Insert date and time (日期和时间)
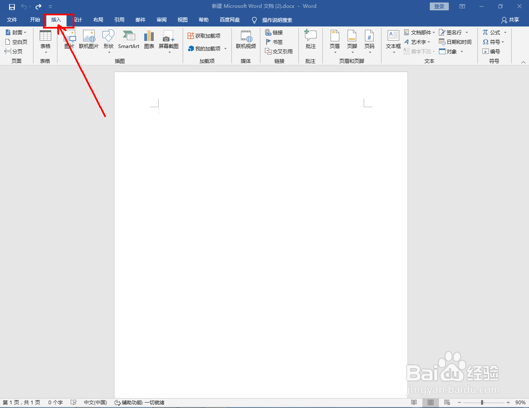Screen dimensions: 529x408 coord(455,42)
